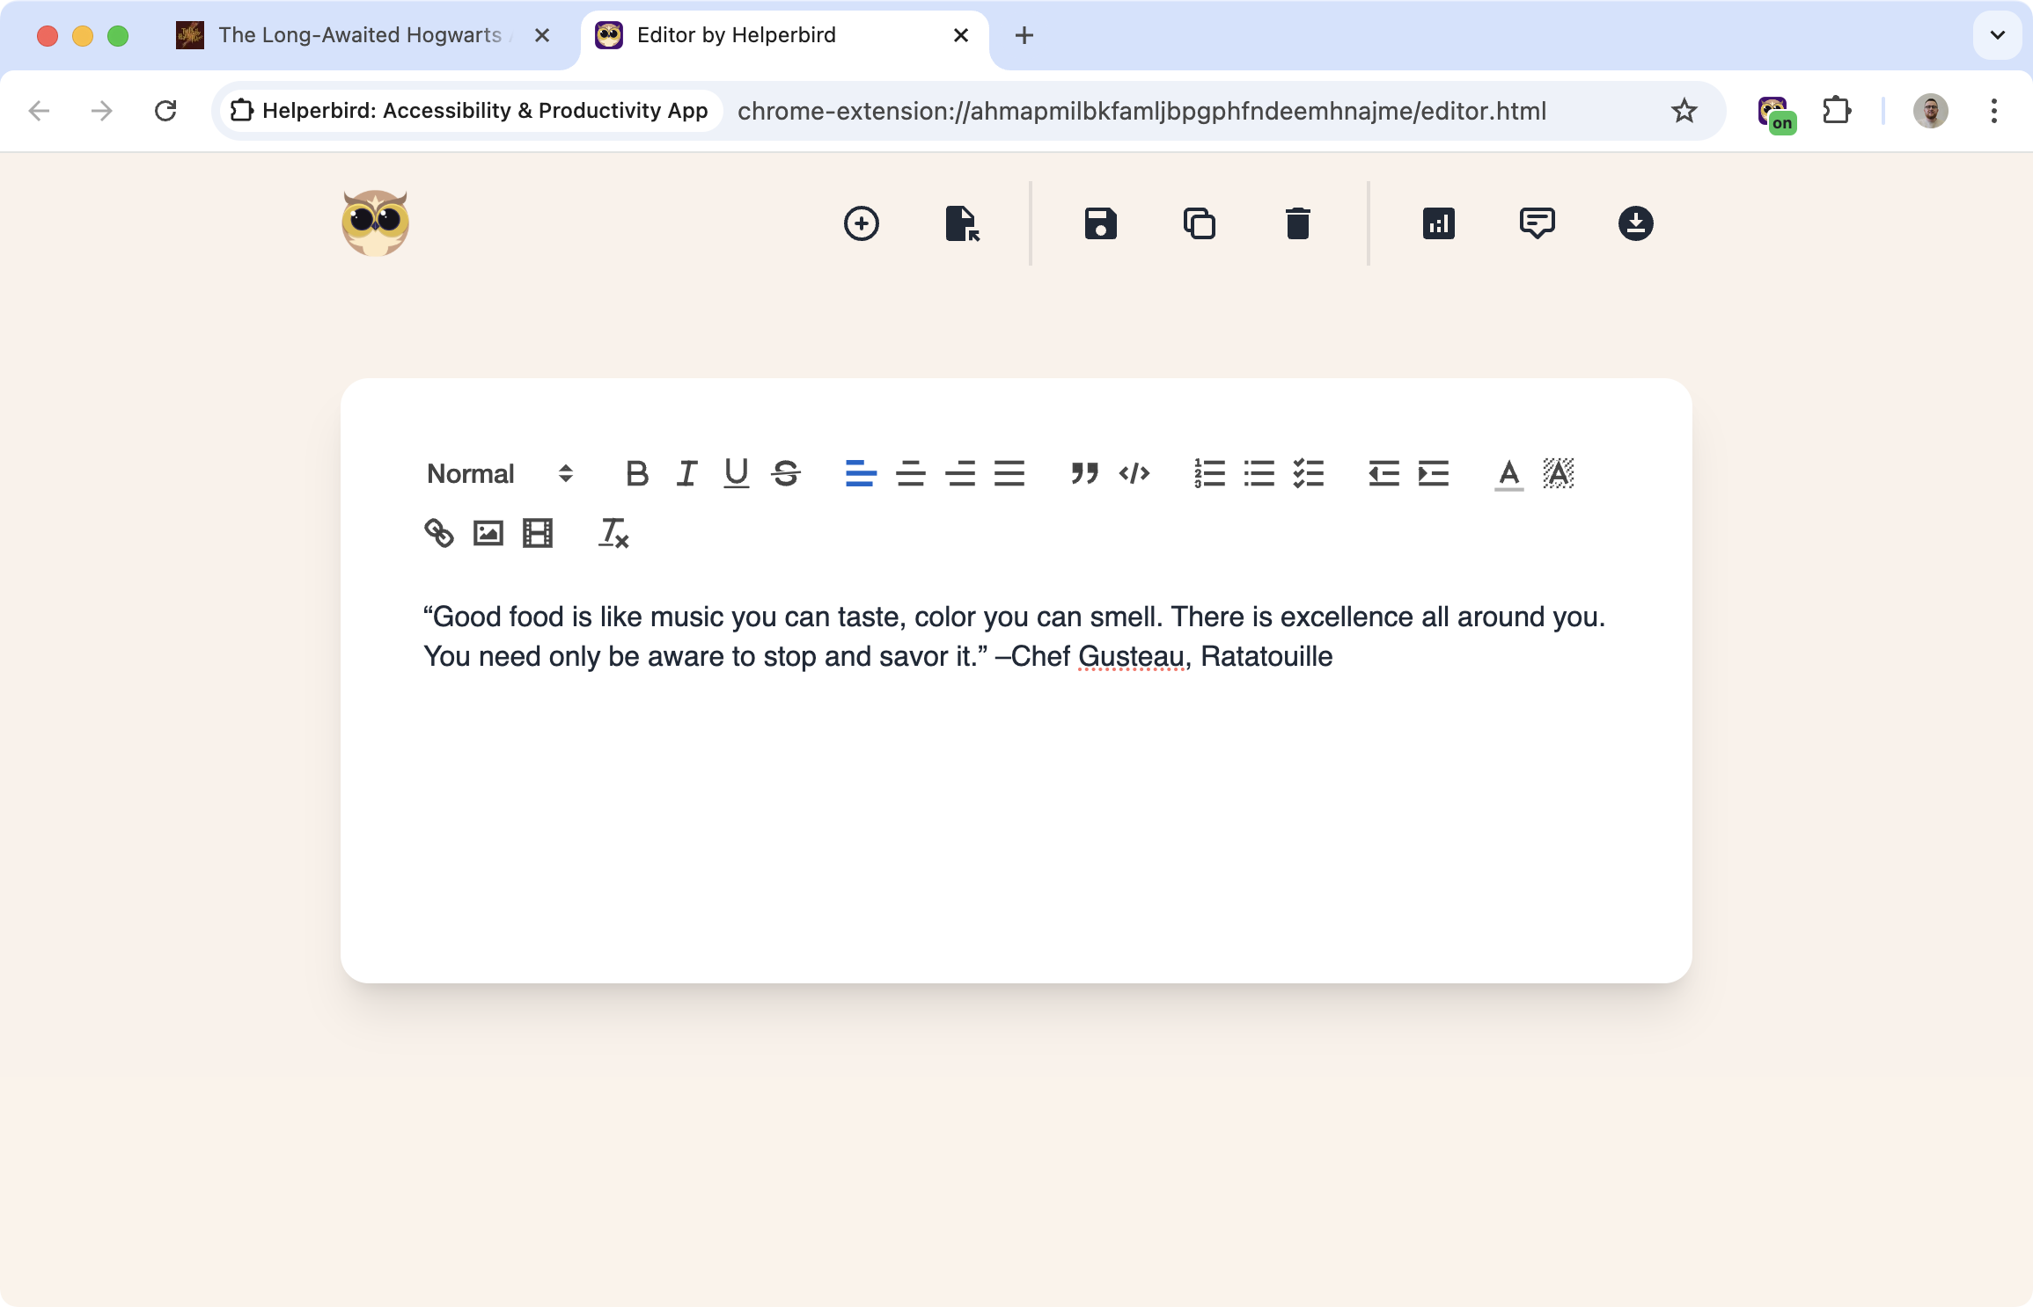
Task: Open the background highlight color menu
Action: click(x=1558, y=474)
